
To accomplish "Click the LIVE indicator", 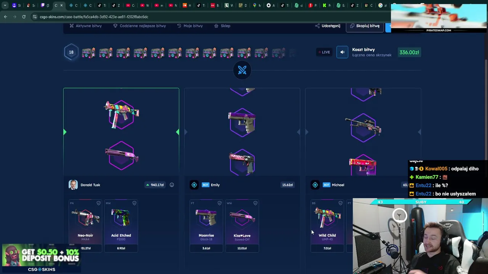I will (x=324, y=52).
